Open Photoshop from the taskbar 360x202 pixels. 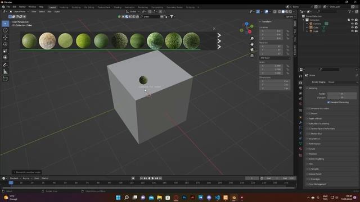click(x=184, y=198)
